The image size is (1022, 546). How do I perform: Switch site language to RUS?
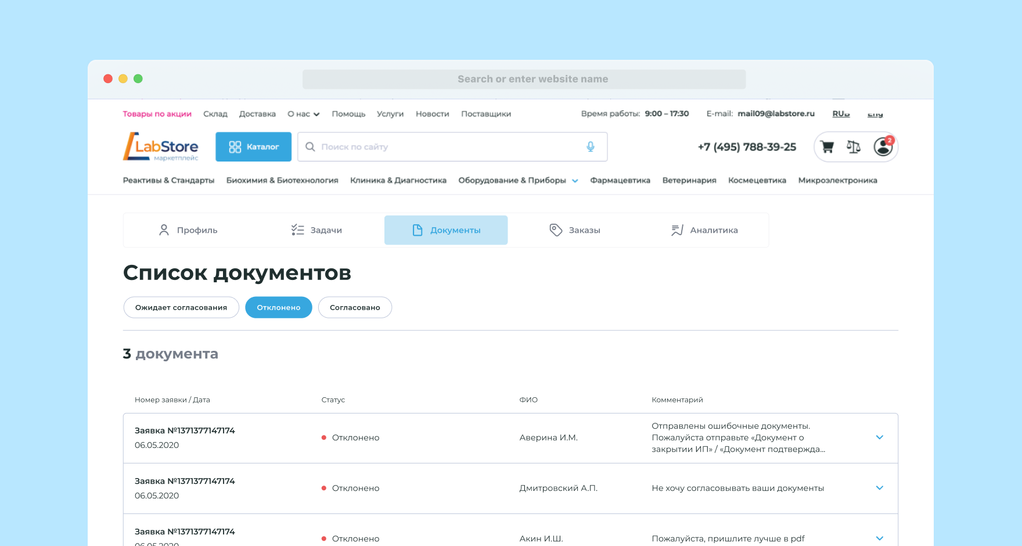841,114
